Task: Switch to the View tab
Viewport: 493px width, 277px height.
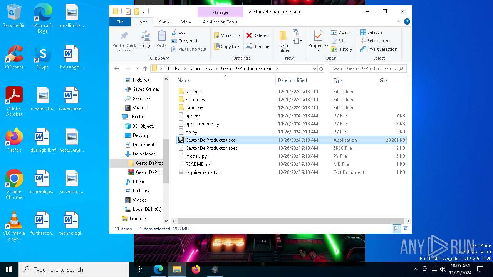Action: 186,22
